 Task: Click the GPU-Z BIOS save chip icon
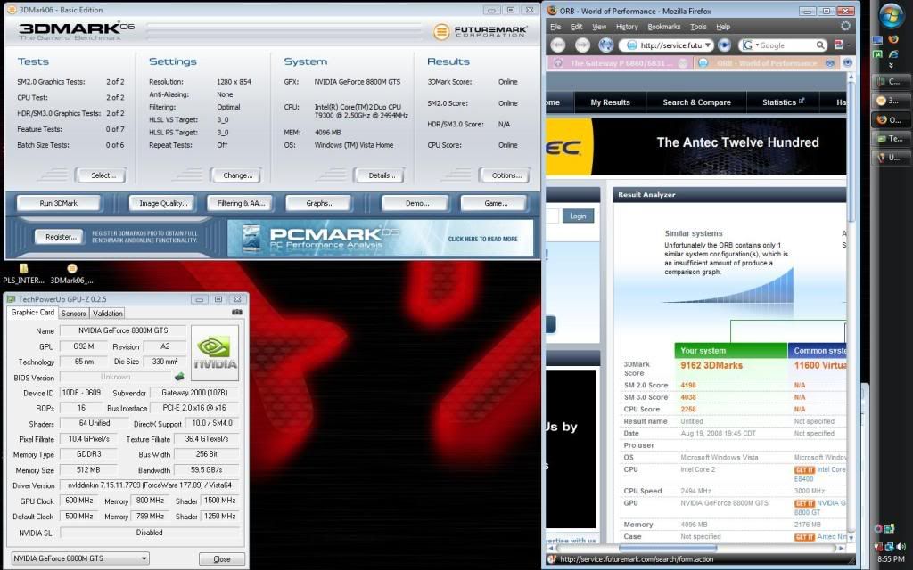pyautogui.click(x=179, y=377)
